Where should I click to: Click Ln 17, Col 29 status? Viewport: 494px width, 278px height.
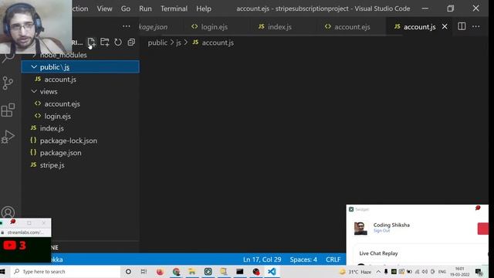coord(262,259)
